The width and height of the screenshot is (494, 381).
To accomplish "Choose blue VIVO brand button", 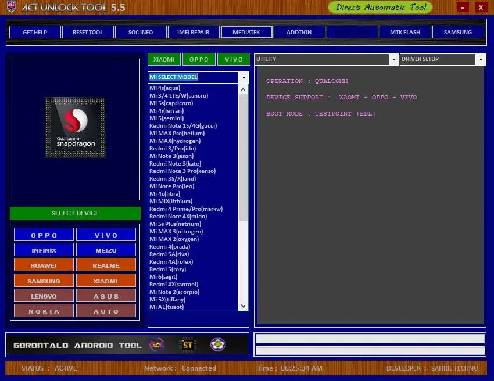I will (x=106, y=235).
